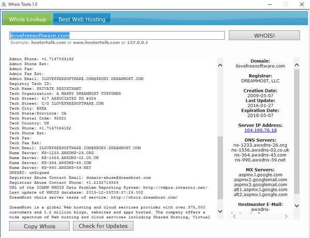Viewport: 310px width, 238px height.
Task: Click MX server aspmx.l.google.com
Action: 260,174
